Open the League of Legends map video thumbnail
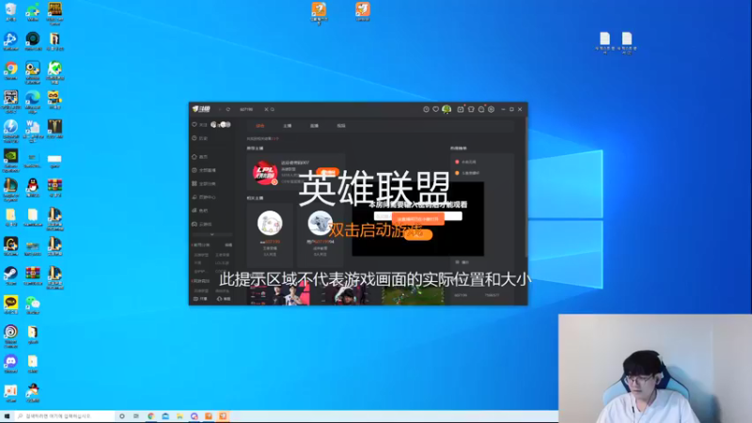The width and height of the screenshot is (752, 423). click(x=413, y=294)
